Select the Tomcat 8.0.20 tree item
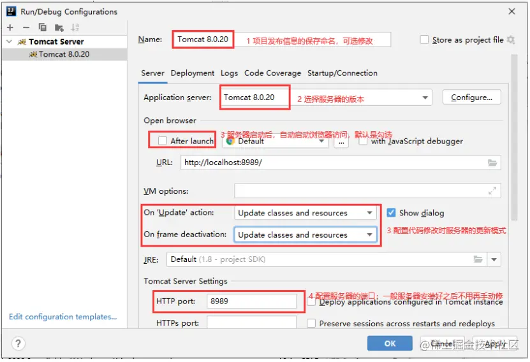 (x=64, y=54)
